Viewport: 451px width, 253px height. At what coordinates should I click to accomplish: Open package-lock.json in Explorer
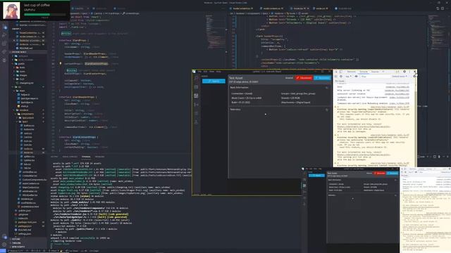(27, 222)
